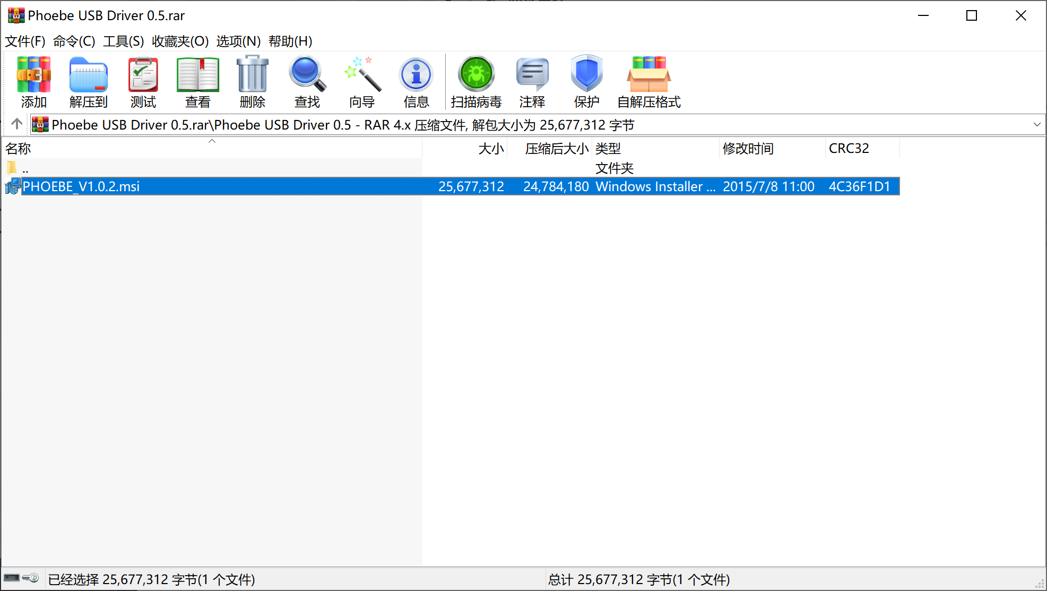Screen dimensions: 1047x591
Task: Click the WinRAR title bar icon
Action: coord(16,15)
